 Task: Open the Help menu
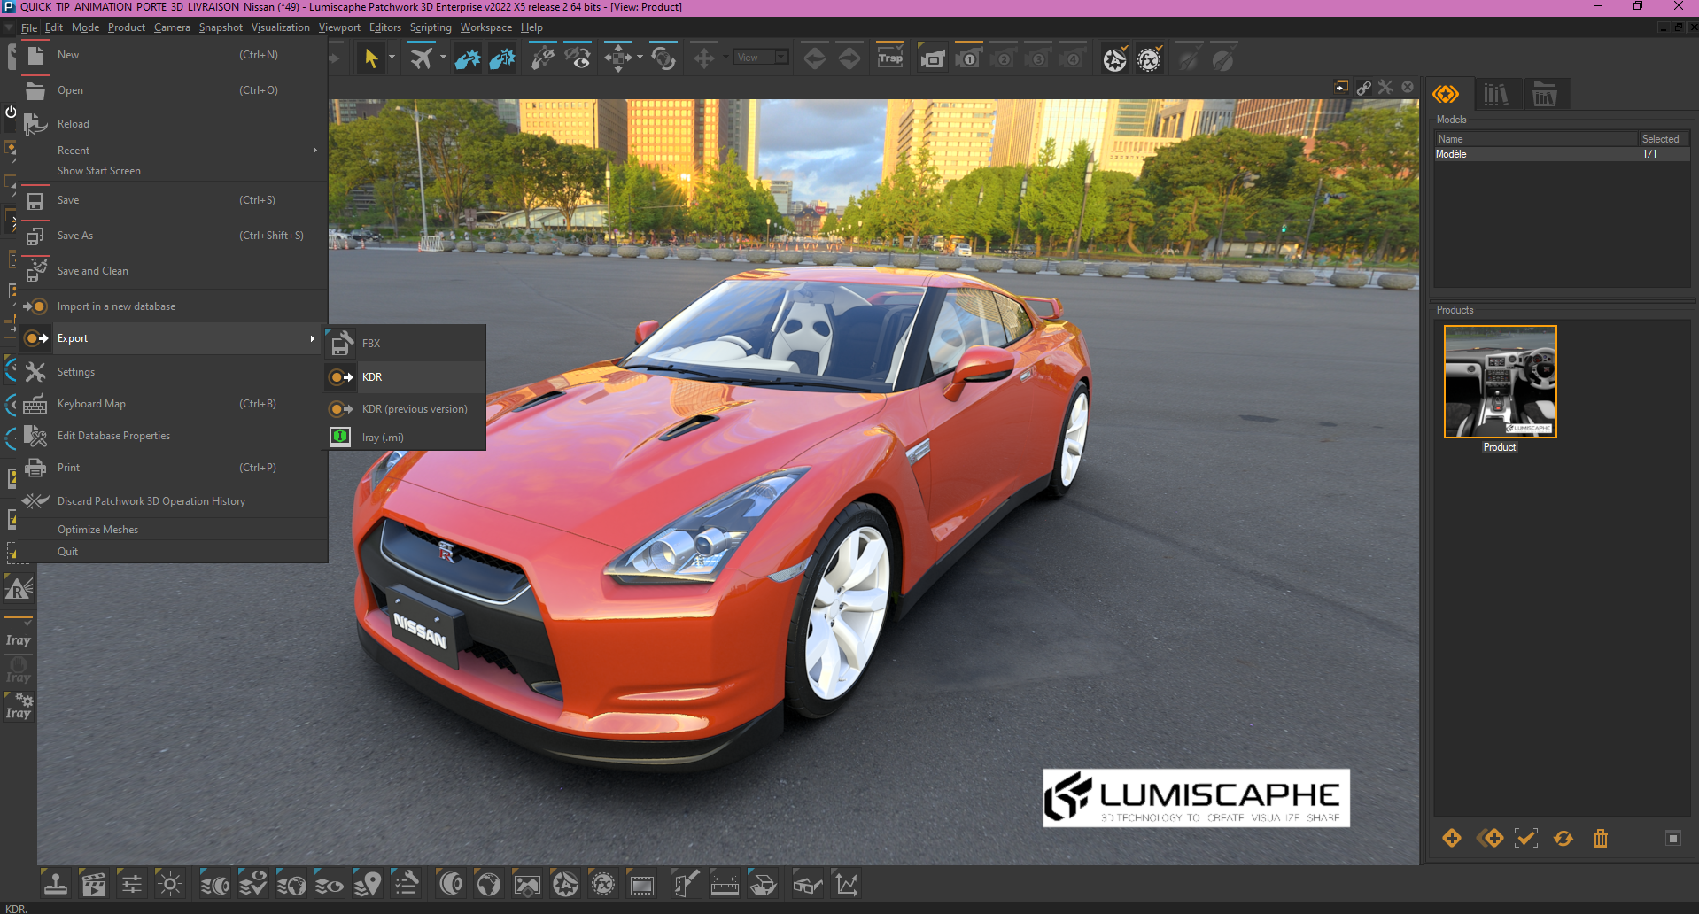pyautogui.click(x=531, y=27)
